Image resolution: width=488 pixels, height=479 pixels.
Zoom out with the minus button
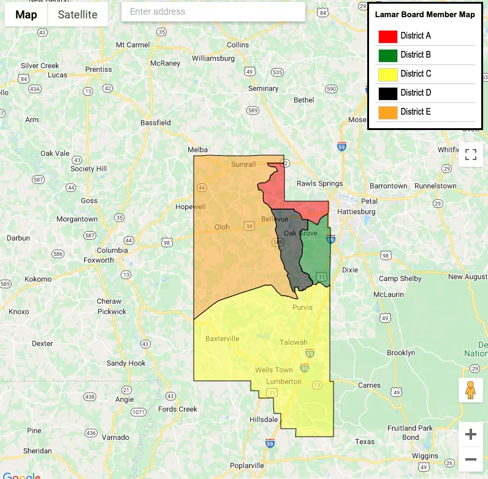pyautogui.click(x=471, y=459)
